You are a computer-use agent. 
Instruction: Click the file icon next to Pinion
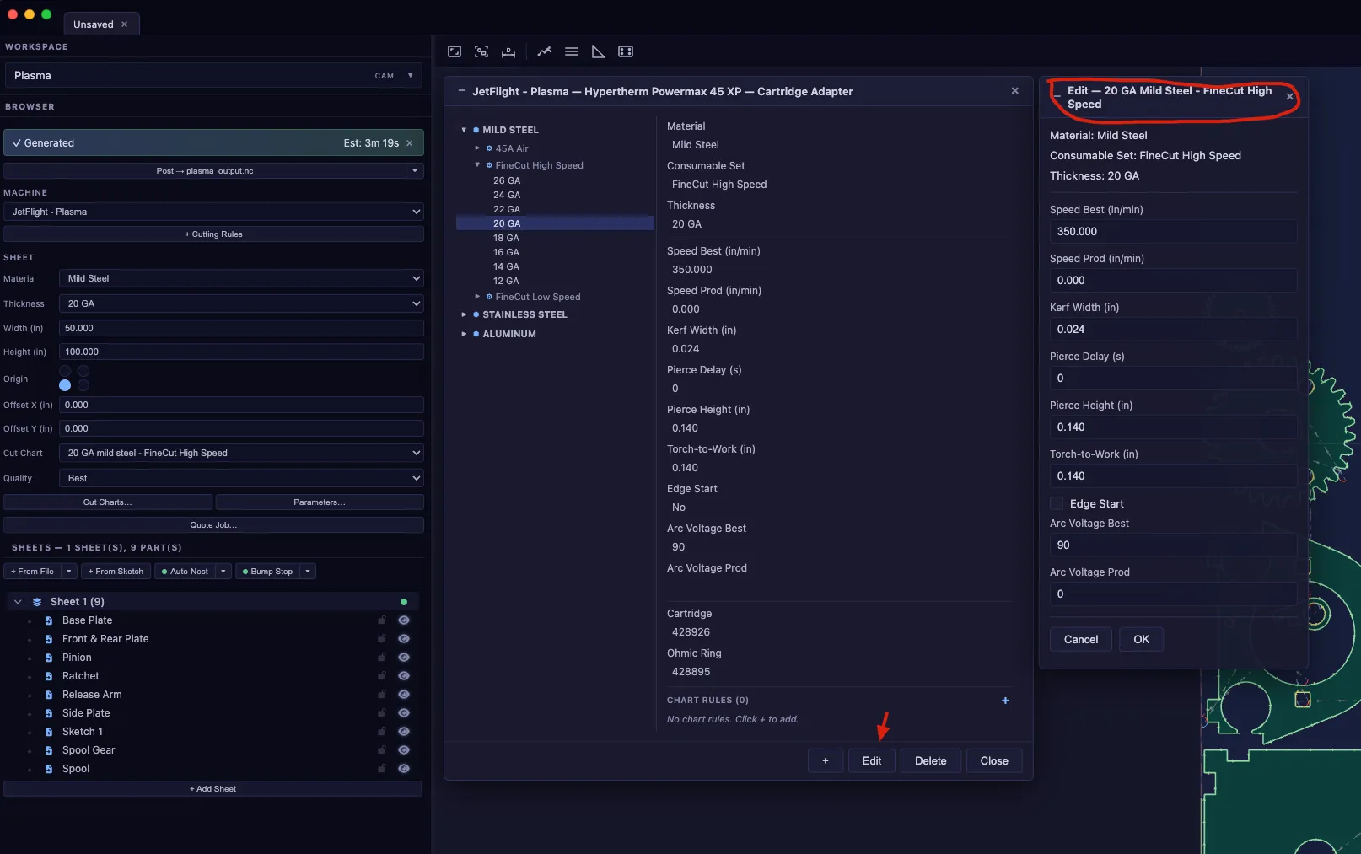tap(49, 658)
